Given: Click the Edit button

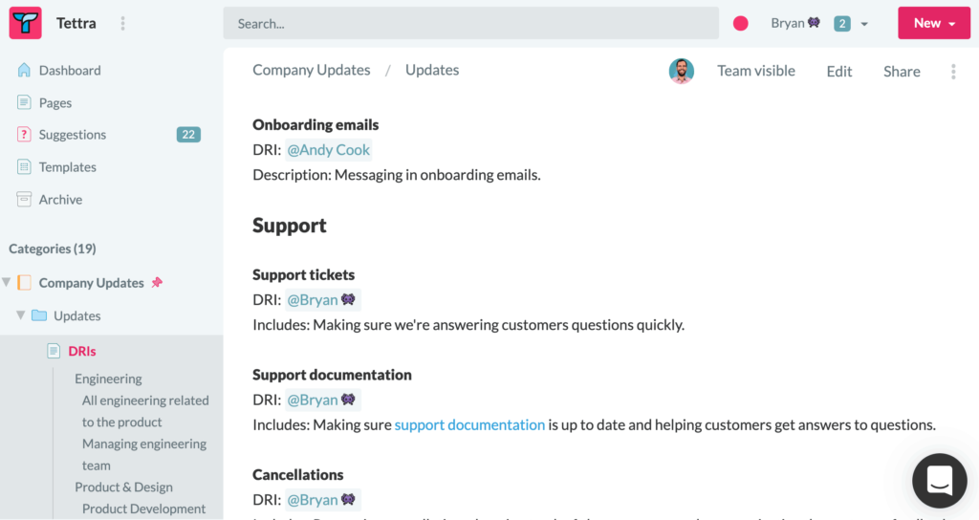Looking at the screenshot, I should coord(839,71).
